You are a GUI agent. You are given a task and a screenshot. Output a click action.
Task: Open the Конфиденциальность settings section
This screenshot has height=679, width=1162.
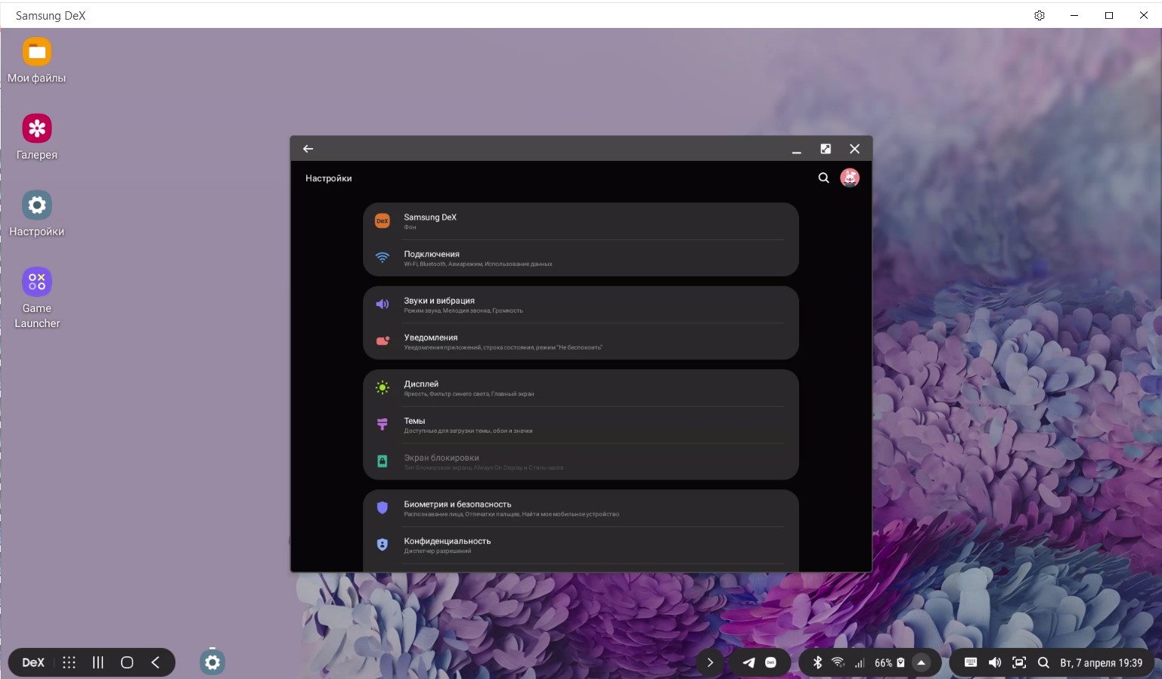point(581,545)
